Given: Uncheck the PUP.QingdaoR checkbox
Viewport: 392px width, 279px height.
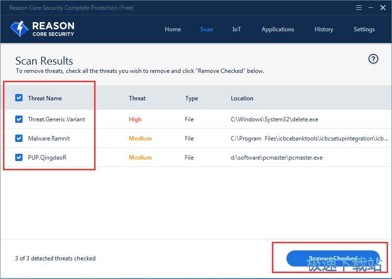Looking at the screenshot, I should pyautogui.click(x=19, y=157).
